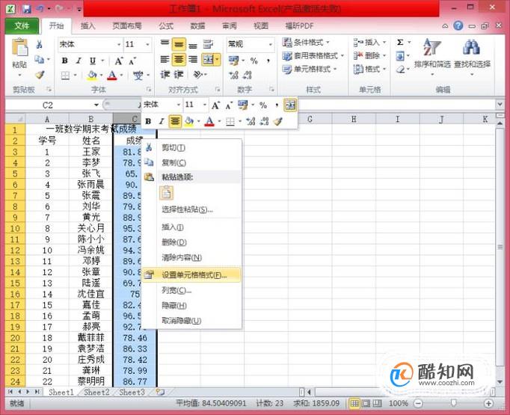Switch to the 数据 ribbon tab
This screenshot has height=415, width=510.
(197, 26)
